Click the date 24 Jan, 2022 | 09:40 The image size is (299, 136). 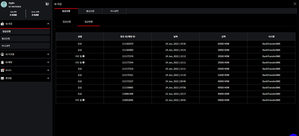click(x=175, y=81)
